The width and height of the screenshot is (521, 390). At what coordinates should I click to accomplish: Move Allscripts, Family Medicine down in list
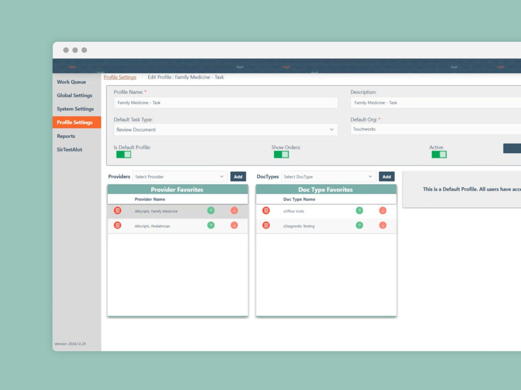coord(234,210)
